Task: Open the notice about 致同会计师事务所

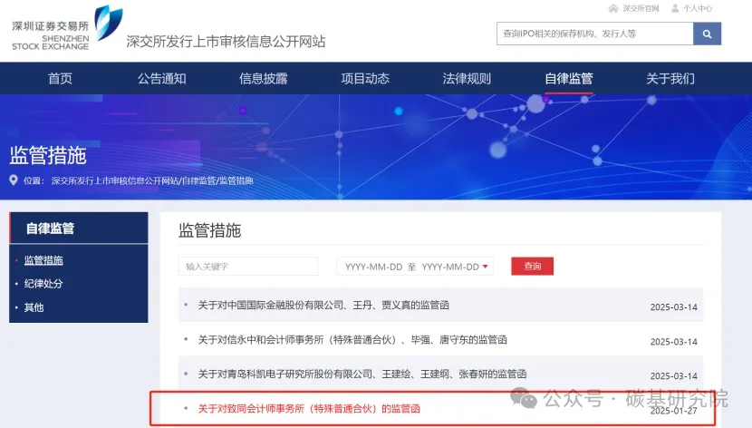Action: tap(309, 409)
